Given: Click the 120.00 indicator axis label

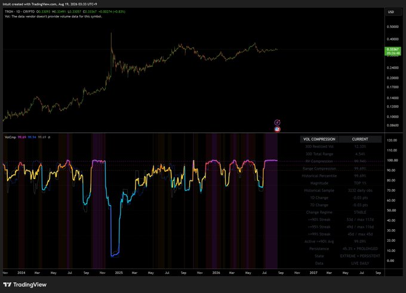Looking at the screenshot, I should (392, 140).
